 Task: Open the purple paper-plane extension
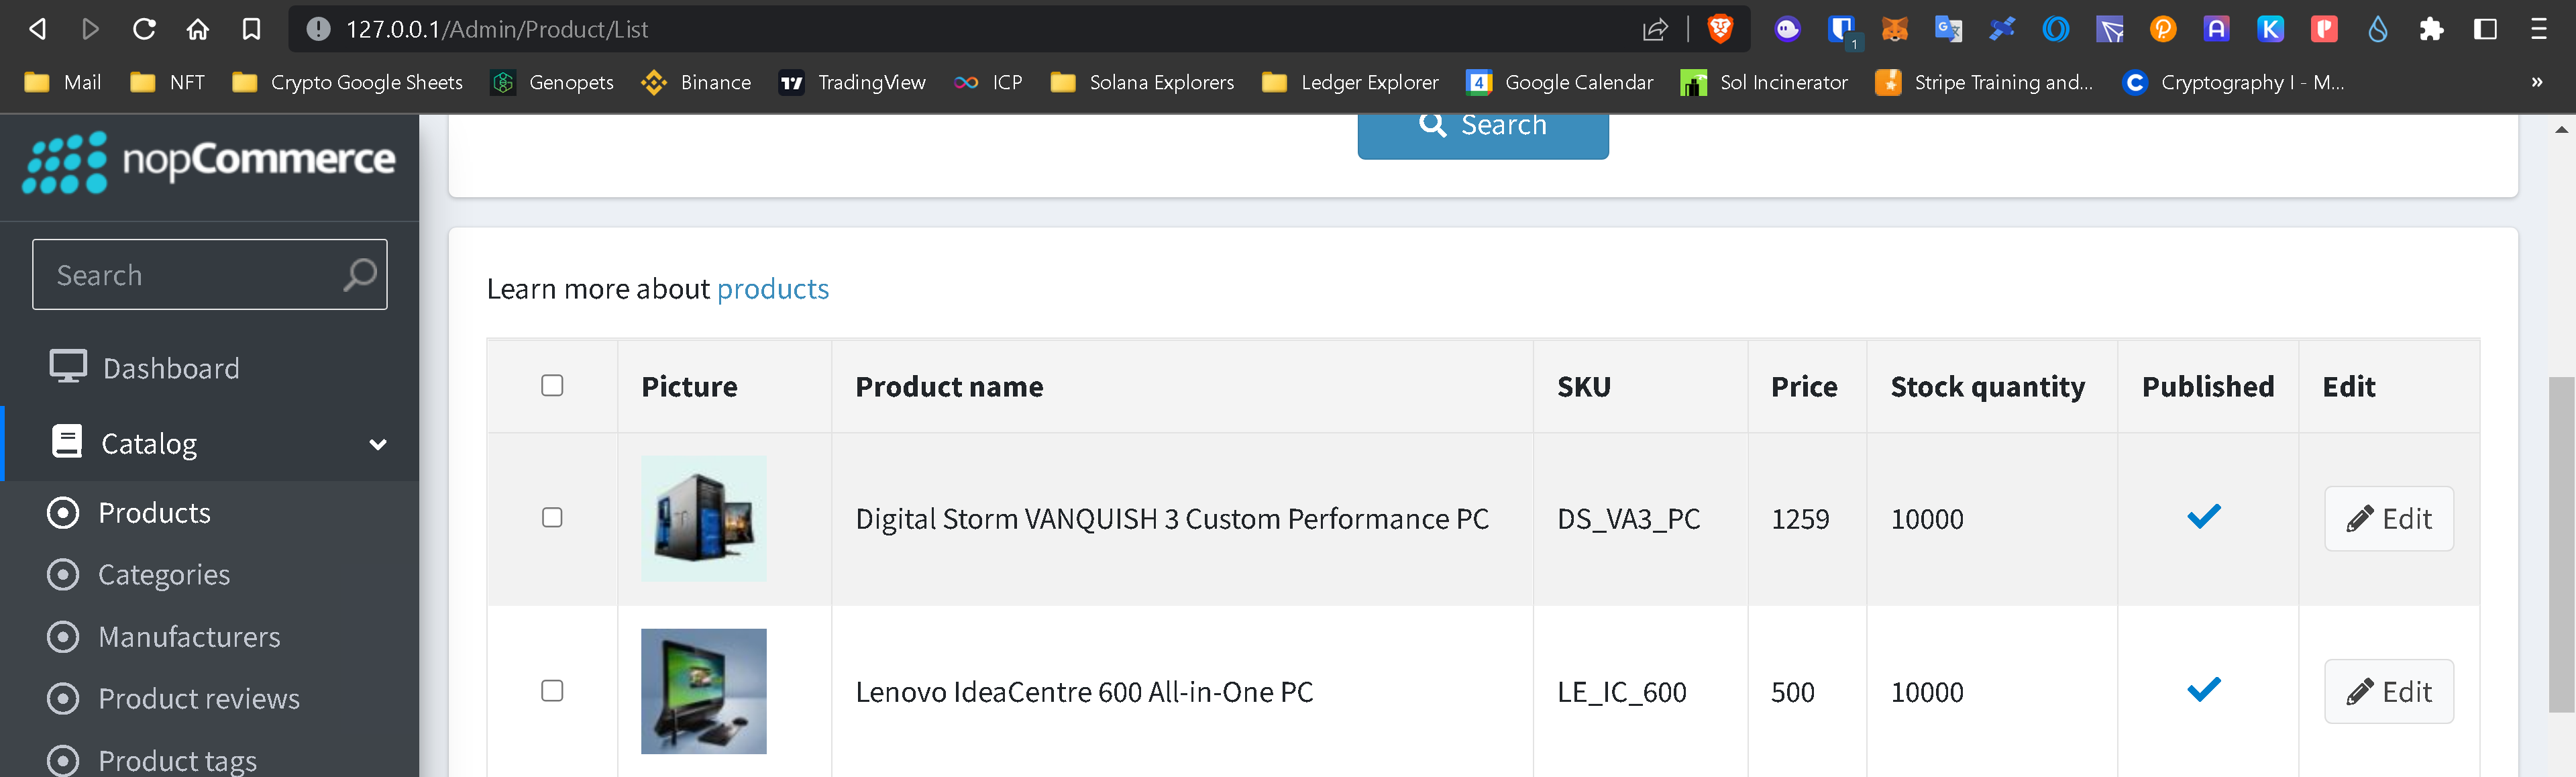coord(2110,29)
